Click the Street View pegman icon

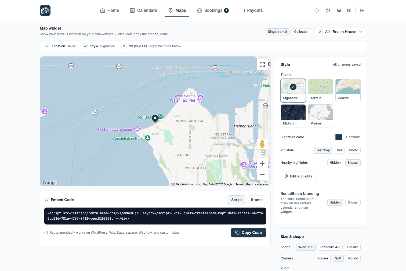click(x=262, y=144)
